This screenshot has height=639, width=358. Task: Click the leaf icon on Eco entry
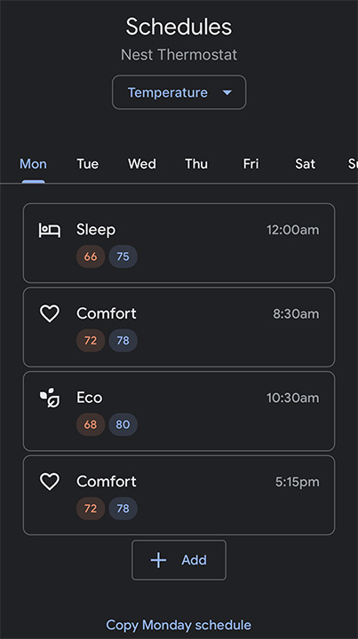[x=50, y=398]
